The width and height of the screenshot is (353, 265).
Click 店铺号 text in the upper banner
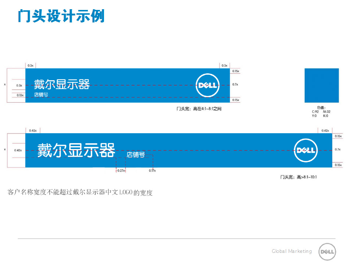coord(41,95)
